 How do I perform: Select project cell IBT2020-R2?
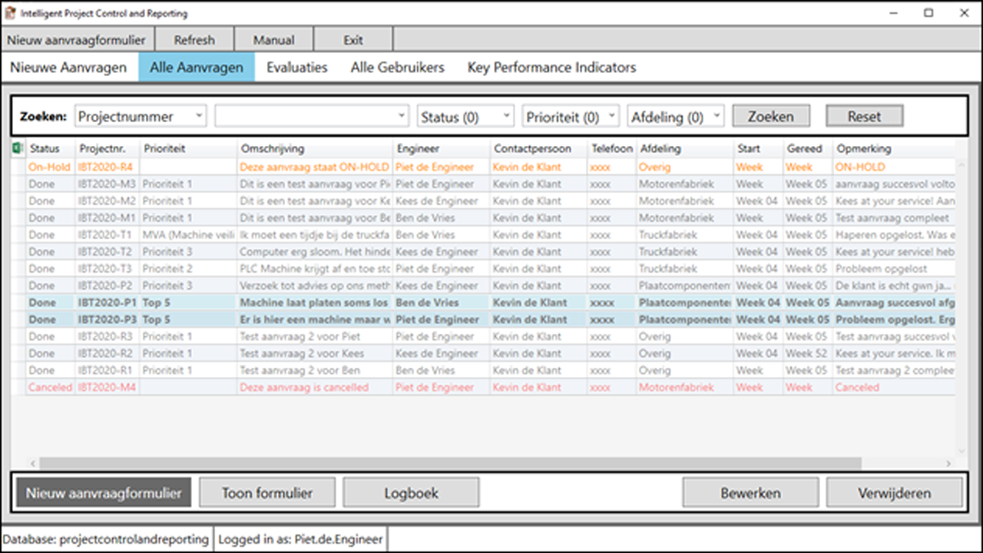click(107, 353)
